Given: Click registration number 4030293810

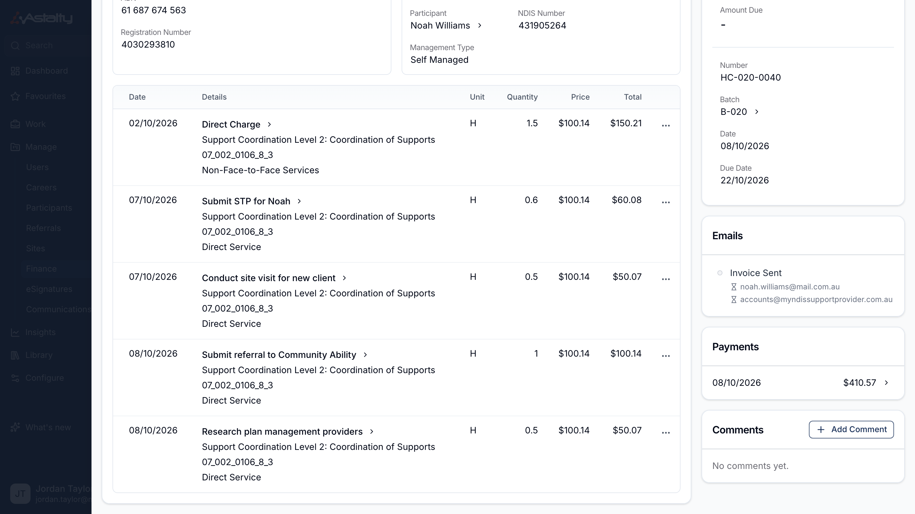Looking at the screenshot, I should click(148, 45).
